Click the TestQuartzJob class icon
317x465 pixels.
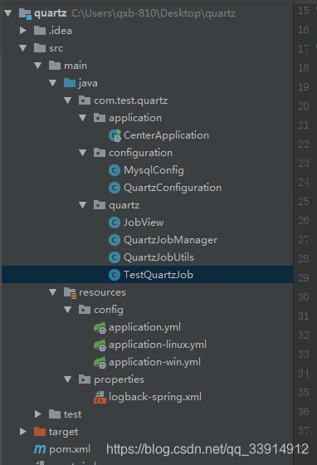tap(115, 275)
